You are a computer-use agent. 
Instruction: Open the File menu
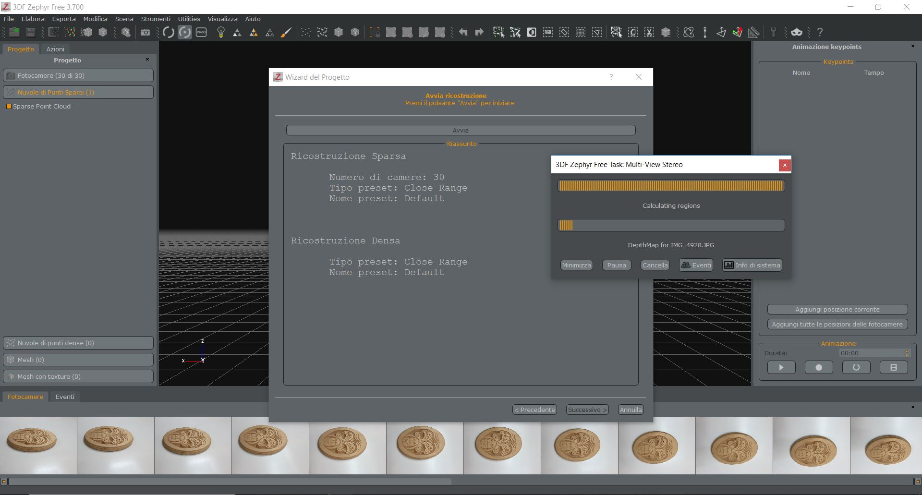point(9,19)
